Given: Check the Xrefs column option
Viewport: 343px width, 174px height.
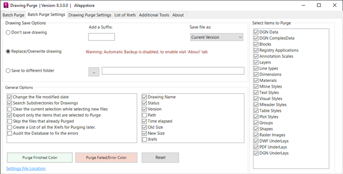Looking at the screenshot, I should (x=150, y=139).
